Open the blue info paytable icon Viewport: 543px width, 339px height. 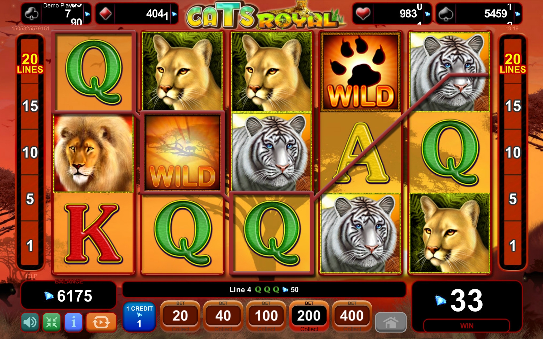click(x=73, y=322)
